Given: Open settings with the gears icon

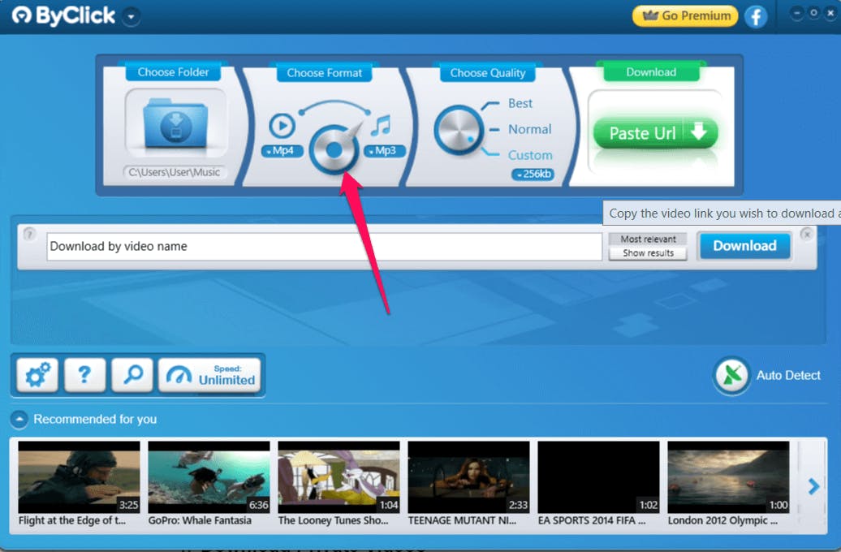Looking at the screenshot, I should coord(37,374).
